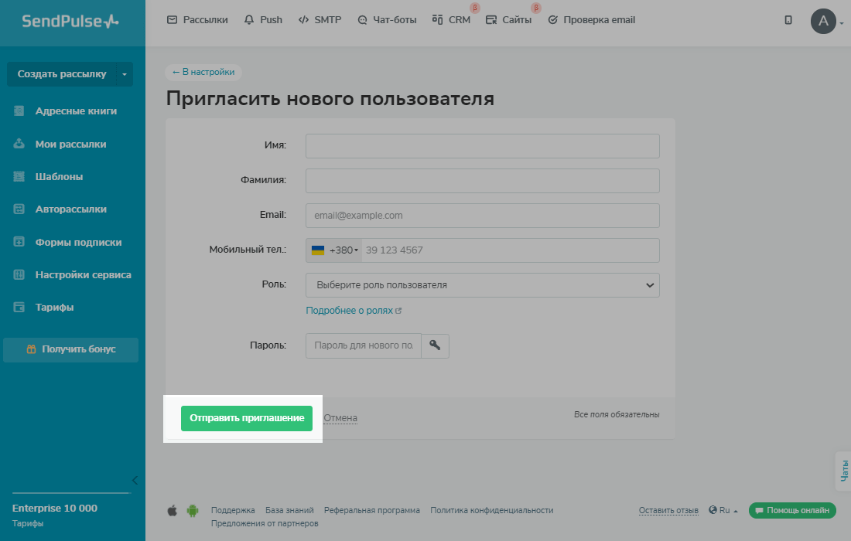Open the Ru language selector
The height and width of the screenshot is (541, 851).
[723, 510]
